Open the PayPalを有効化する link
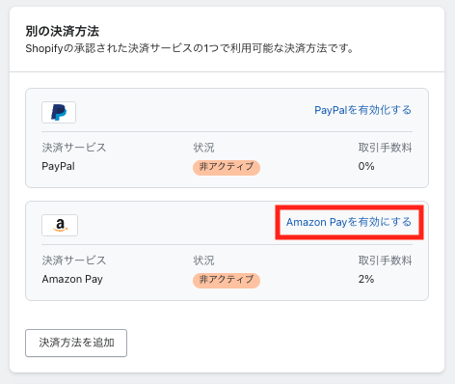 (362, 110)
